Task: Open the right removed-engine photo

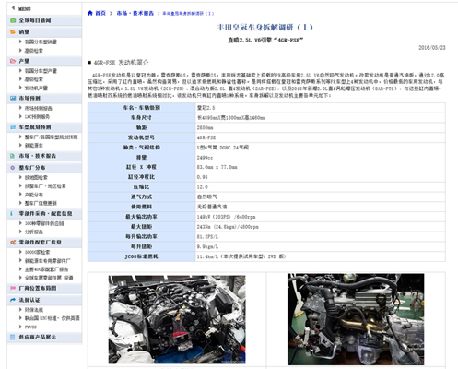Action: click(x=356, y=319)
